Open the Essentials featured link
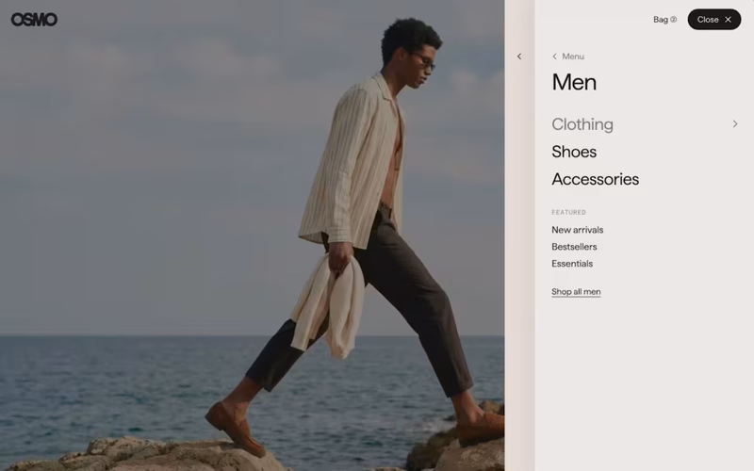The image size is (754, 471). (572, 264)
